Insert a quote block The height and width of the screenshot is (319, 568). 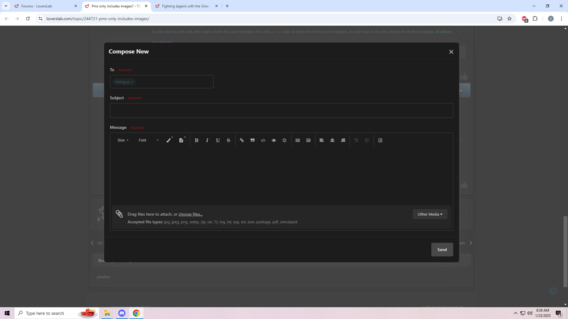[x=252, y=140]
